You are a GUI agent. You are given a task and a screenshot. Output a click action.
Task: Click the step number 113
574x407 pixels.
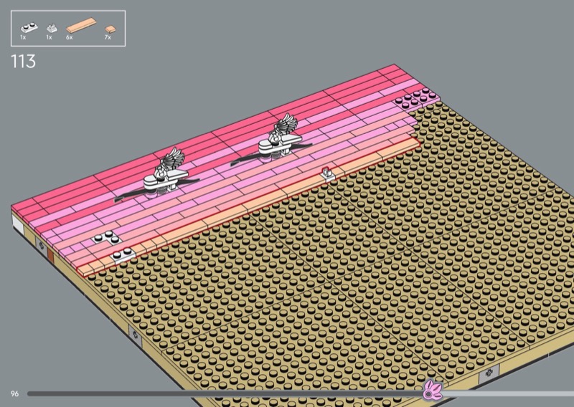point(23,62)
